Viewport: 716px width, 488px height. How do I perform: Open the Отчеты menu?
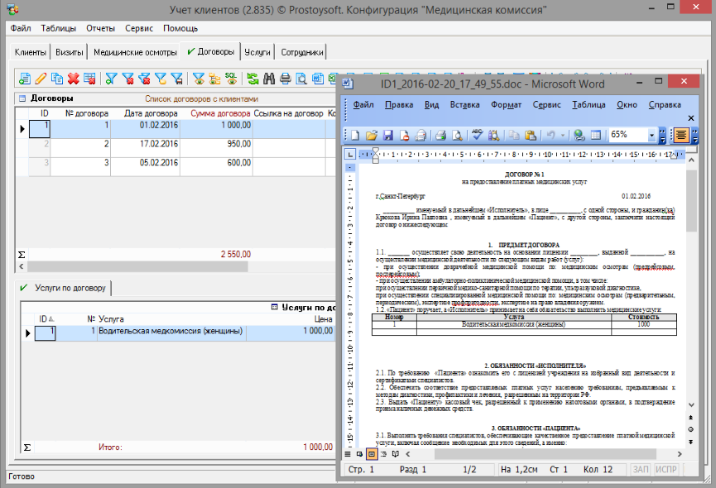99,27
